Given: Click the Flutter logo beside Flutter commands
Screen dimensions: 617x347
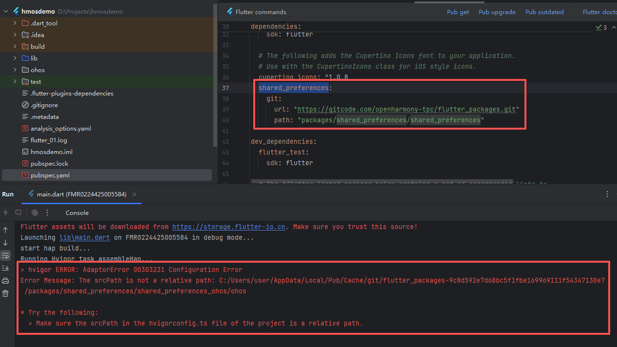Looking at the screenshot, I should tap(229, 12).
